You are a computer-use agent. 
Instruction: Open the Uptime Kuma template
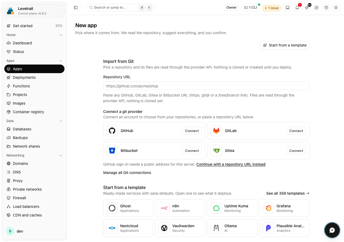coord(232,208)
